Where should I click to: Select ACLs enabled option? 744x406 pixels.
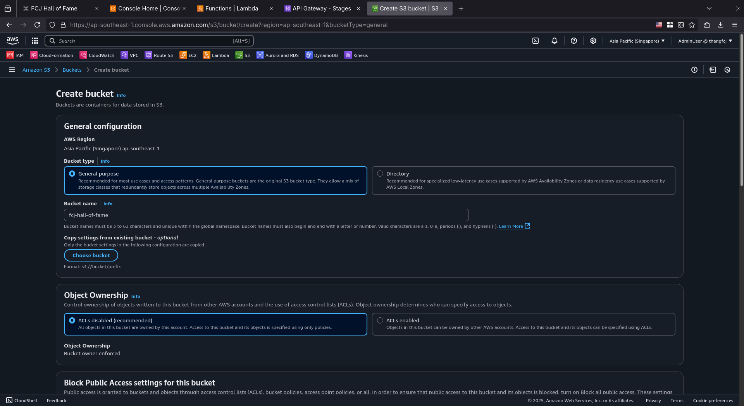tap(524, 324)
